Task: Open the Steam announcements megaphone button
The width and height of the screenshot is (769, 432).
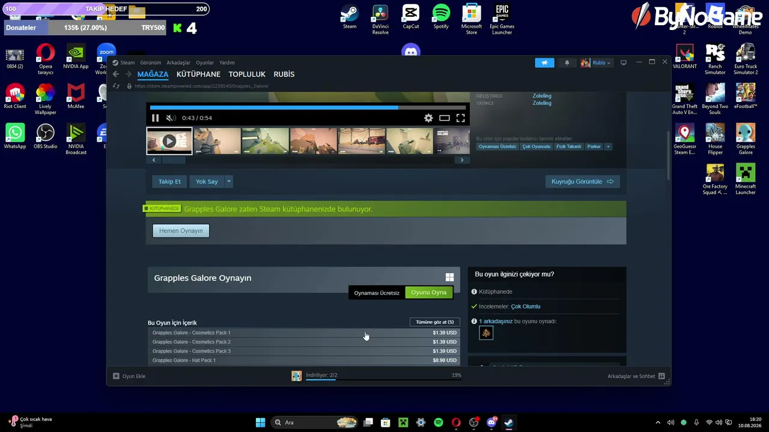Action: tap(544, 62)
